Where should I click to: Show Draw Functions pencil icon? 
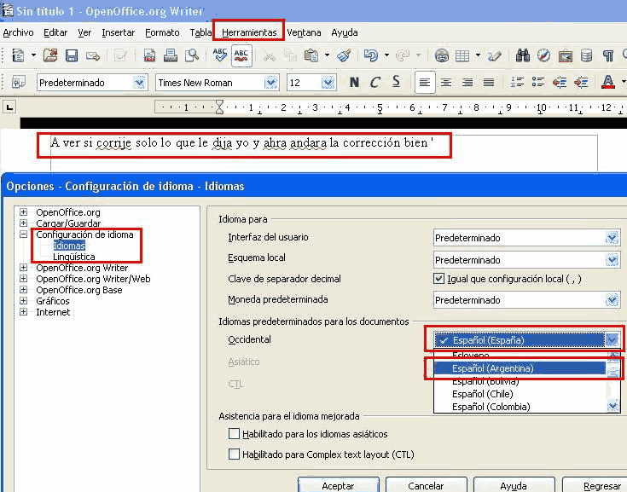click(495, 55)
